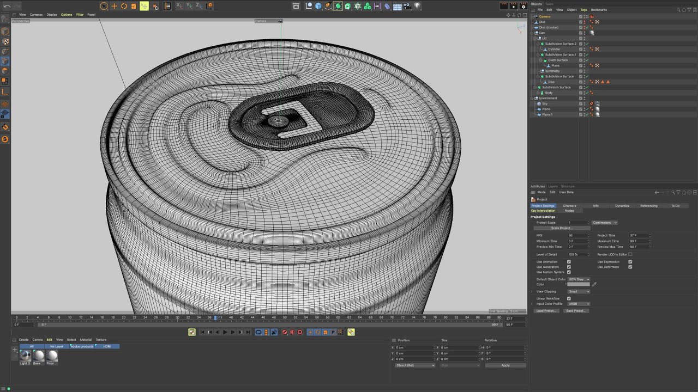Open the Tags menu in Objects panel
Image resolution: width=698 pixels, height=392 pixels.
pos(584,10)
